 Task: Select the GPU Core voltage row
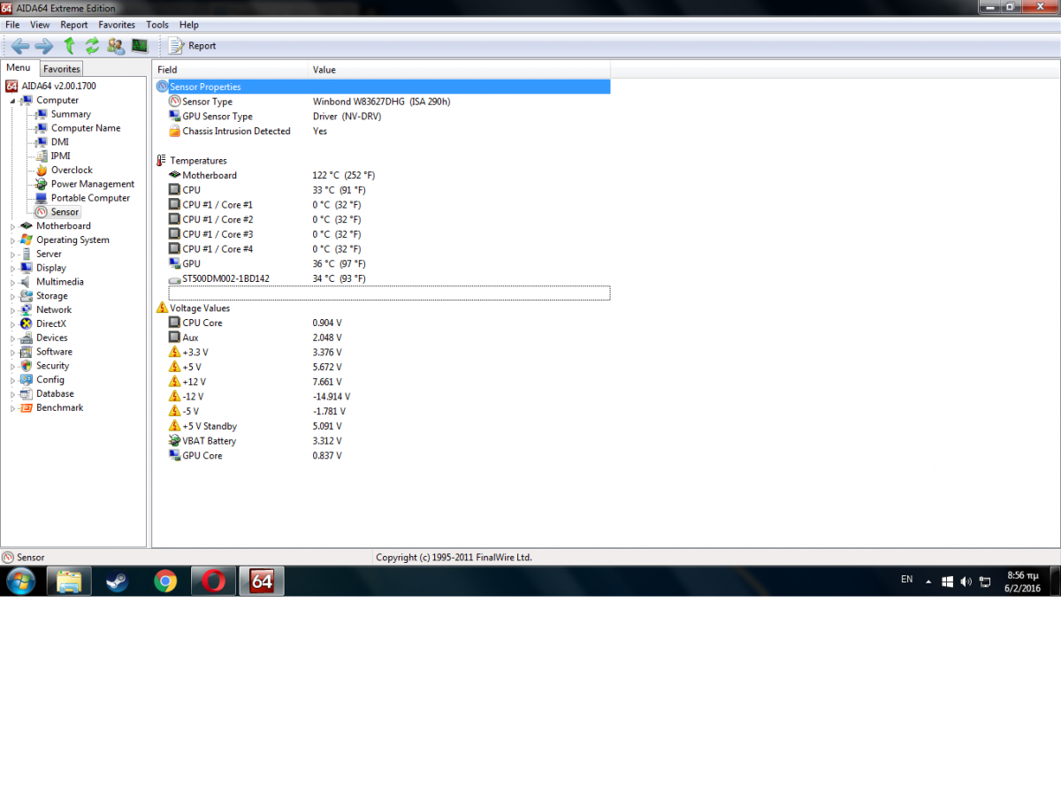pos(382,456)
